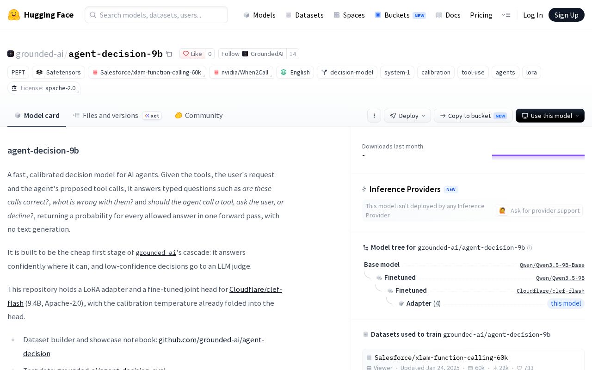This screenshot has height=370, width=592.
Task: Open the Use this model dropdown
Action: click(550, 116)
